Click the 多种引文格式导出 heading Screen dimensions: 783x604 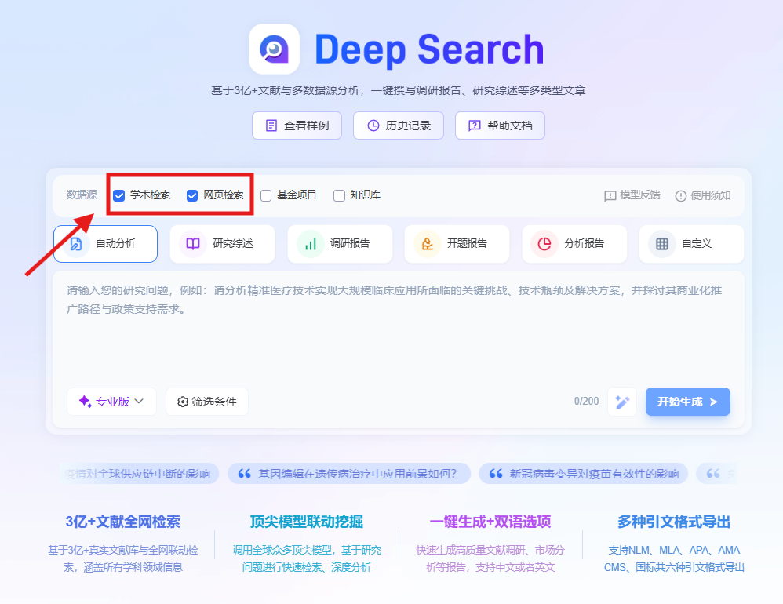pyautogui.click(x=674, y=522)
